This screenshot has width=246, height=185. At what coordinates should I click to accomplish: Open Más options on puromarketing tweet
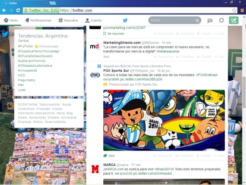point(220,34)
